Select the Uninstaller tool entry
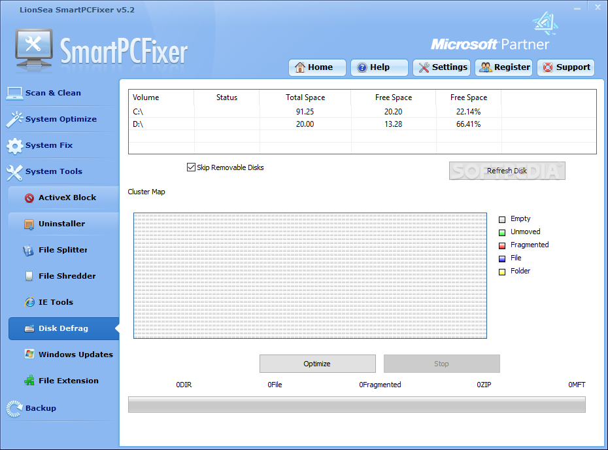The height and width of the screenshot is (450, 608). [x=64, y=224]
